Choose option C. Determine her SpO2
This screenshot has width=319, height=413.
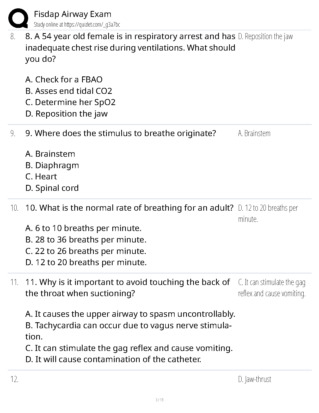(70, 102)
